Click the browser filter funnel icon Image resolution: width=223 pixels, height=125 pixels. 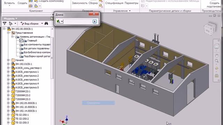point(5,23)
